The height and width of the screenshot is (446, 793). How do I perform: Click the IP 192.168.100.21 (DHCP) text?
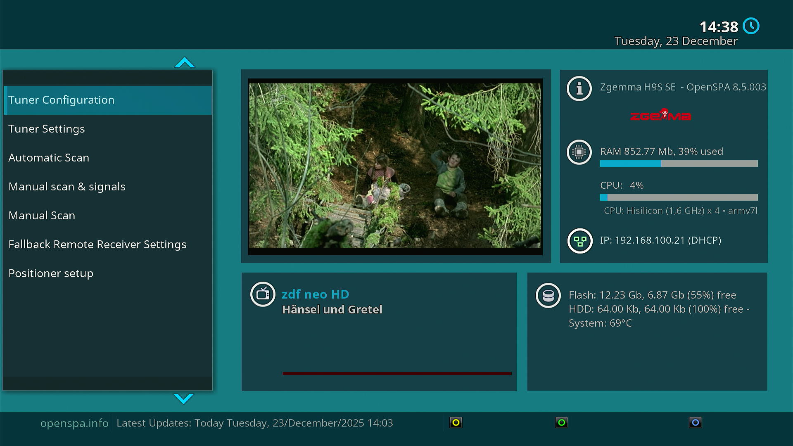(660, 240)
